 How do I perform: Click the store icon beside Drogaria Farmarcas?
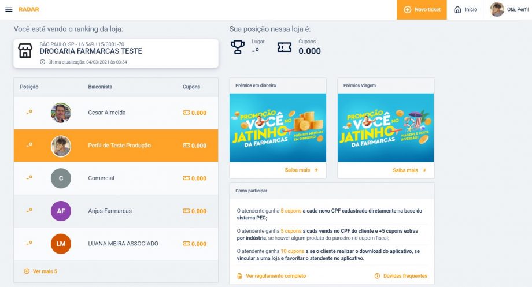click(x=25, y=51)
